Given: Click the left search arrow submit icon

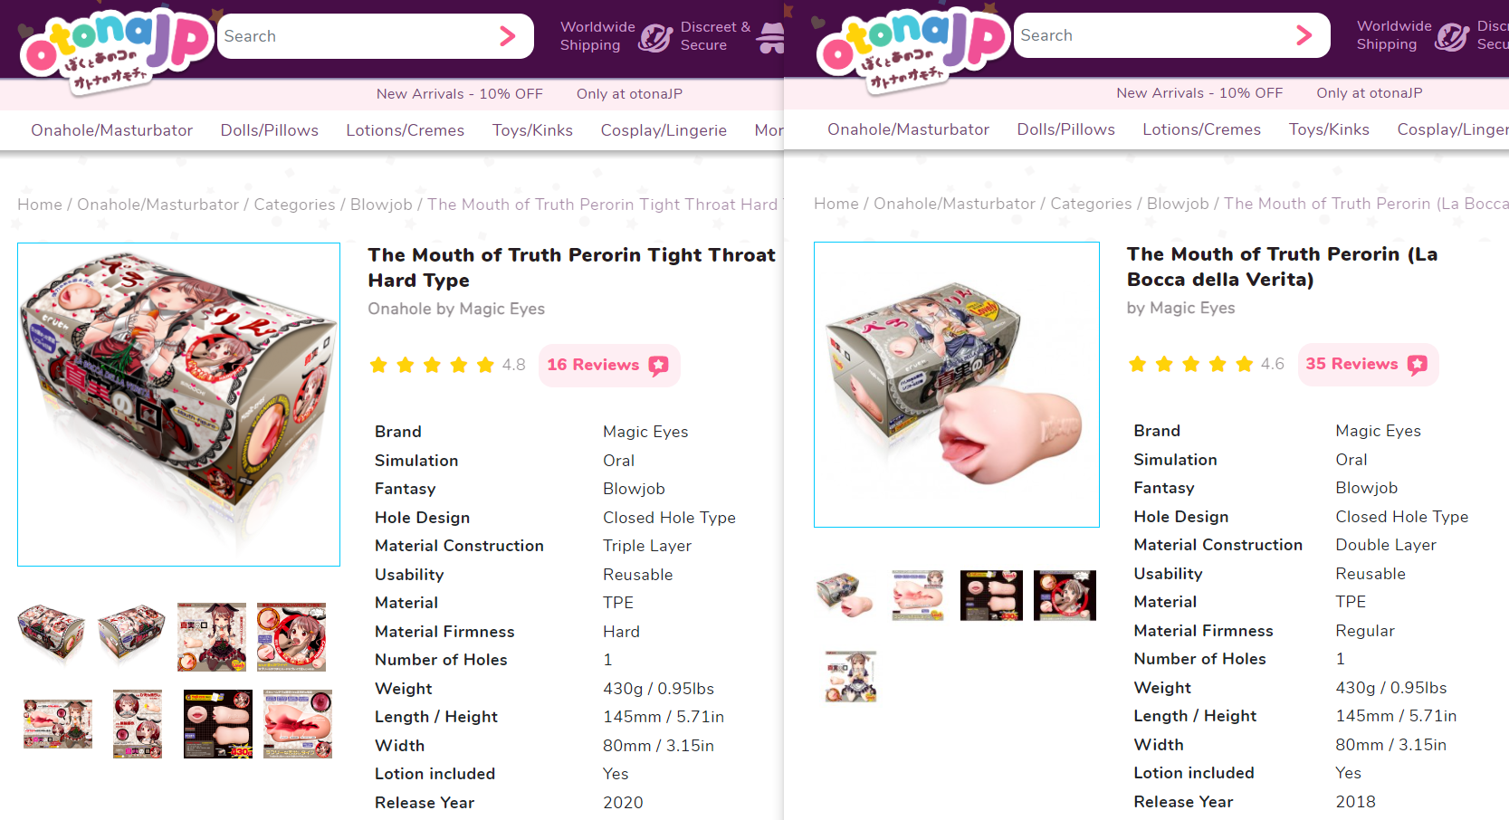Looking at the screenshot, I should point(508,36).
